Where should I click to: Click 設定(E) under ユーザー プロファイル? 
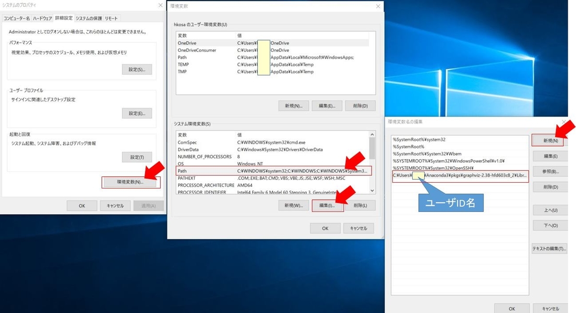coord(137,113)
